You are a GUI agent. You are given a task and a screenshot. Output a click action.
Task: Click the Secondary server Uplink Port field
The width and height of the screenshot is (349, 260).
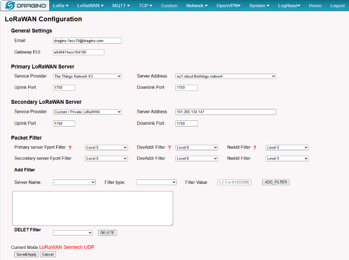point(64,123)
